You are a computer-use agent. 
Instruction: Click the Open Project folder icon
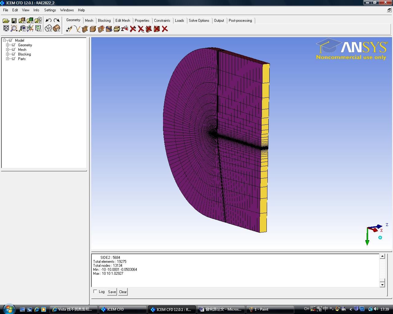pyautogui.click(x=6, y=21)
